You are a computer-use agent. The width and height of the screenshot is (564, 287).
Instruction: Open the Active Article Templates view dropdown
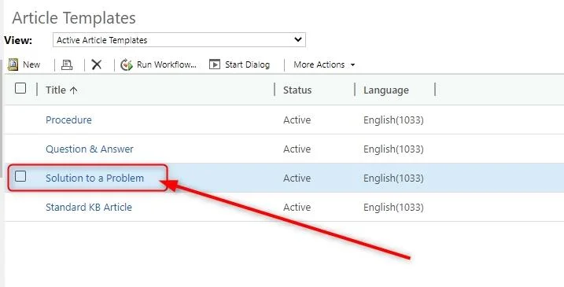pyautogui.click(x=179, y=40)
